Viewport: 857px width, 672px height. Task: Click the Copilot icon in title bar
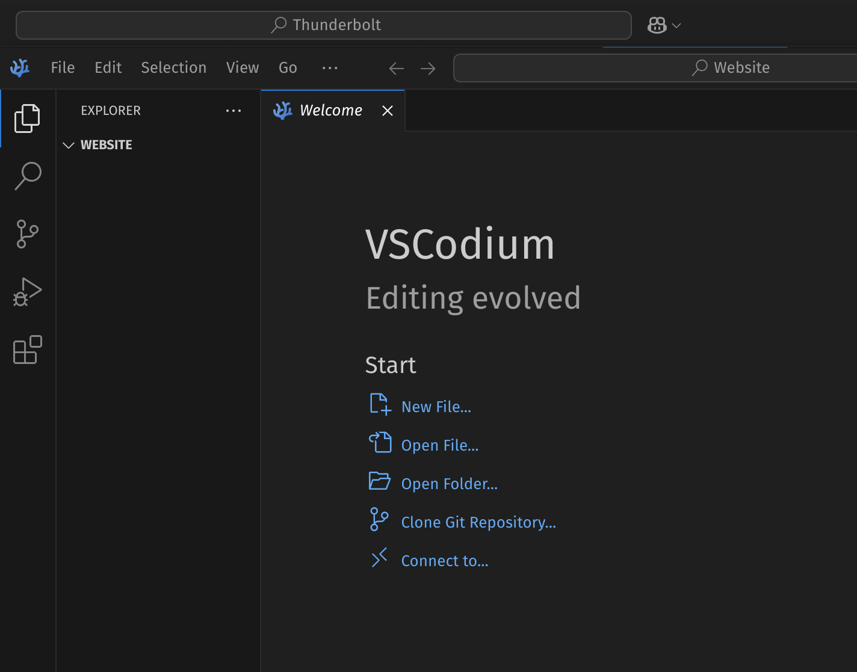tap(657, 25)
